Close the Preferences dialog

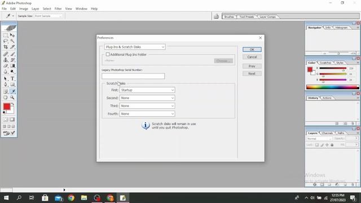click(x=260, y=38)
